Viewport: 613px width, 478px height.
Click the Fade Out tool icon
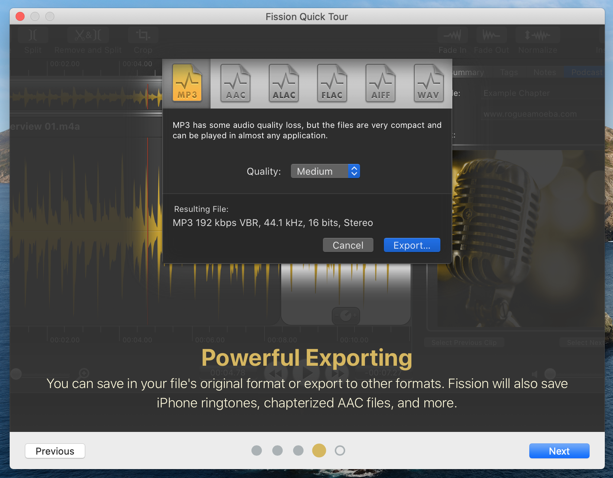click(x=491, y=35)
